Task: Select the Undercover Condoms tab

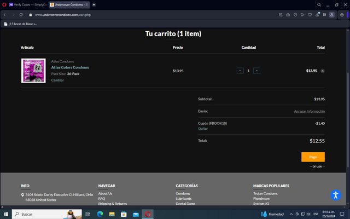Action: [69, 5]
